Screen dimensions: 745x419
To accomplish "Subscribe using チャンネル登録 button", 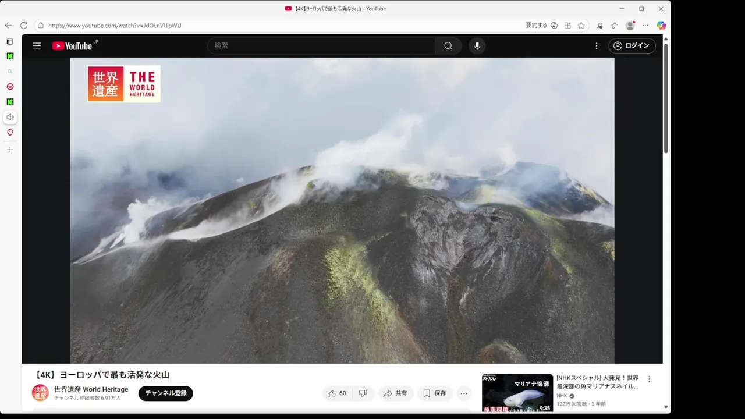I will [x=166, y=393].
